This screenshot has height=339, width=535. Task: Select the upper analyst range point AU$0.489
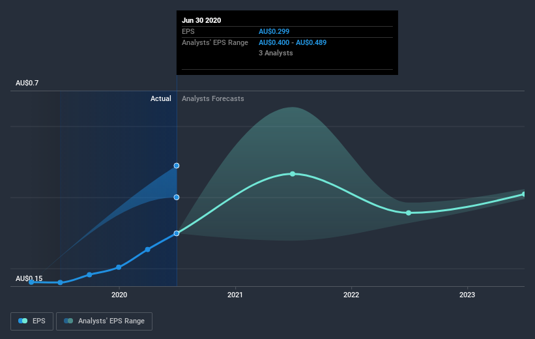pos(177,166)
